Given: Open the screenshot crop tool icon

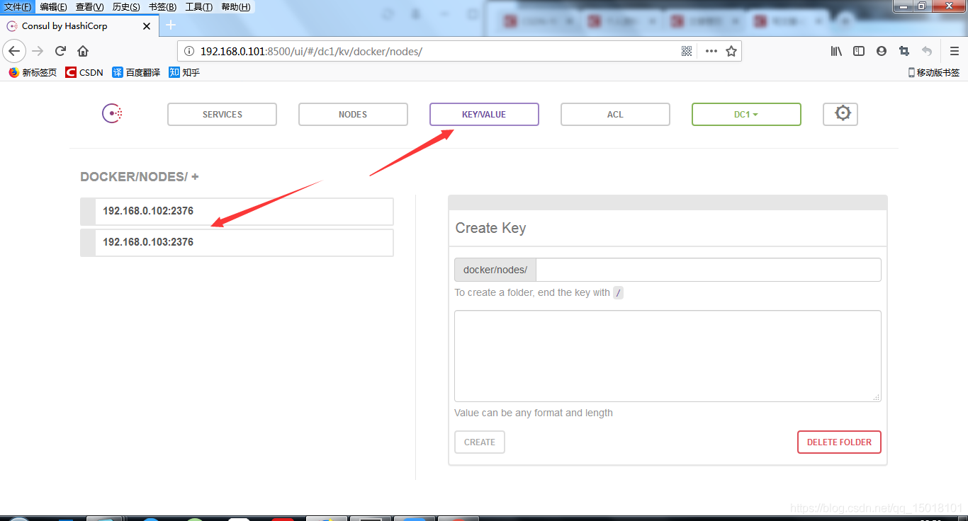Looking at the screenshot, I should [x=904, y=51].
